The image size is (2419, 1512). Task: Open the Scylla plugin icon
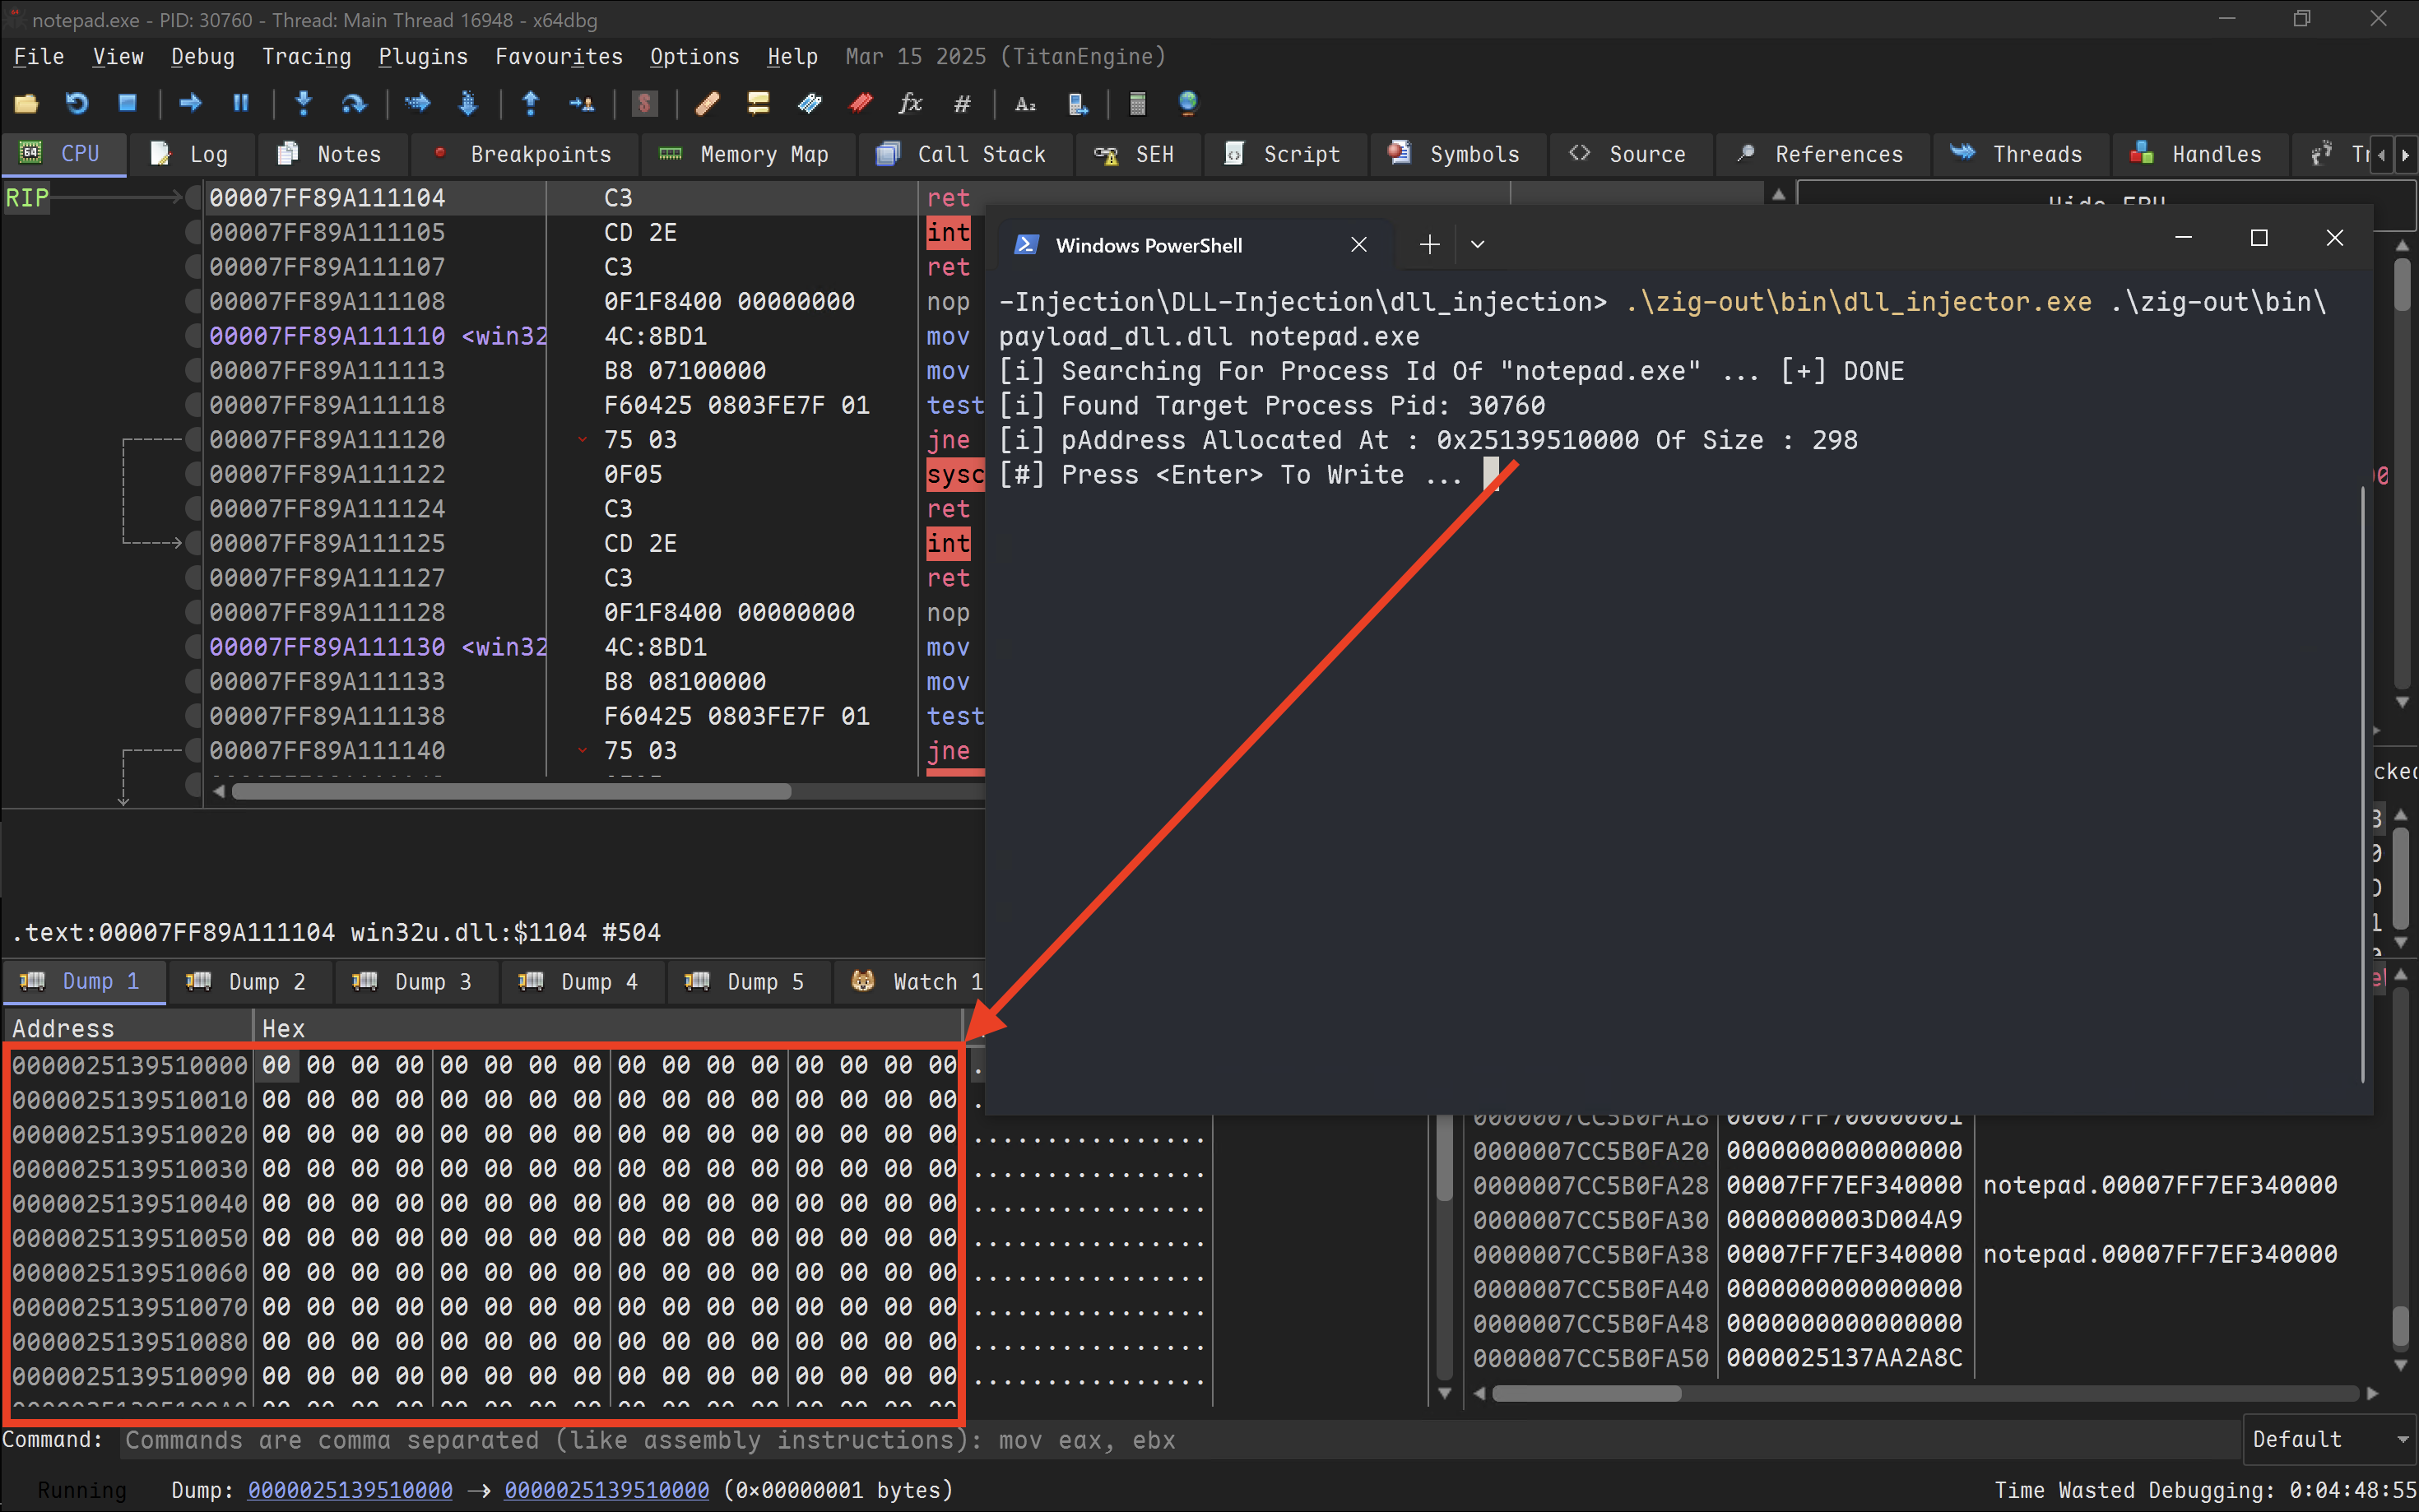point(645,103)
